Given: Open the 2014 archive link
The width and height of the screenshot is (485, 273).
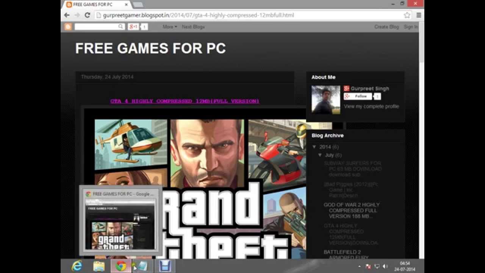Looking at the screenshot, I should [x=325, y=147].
